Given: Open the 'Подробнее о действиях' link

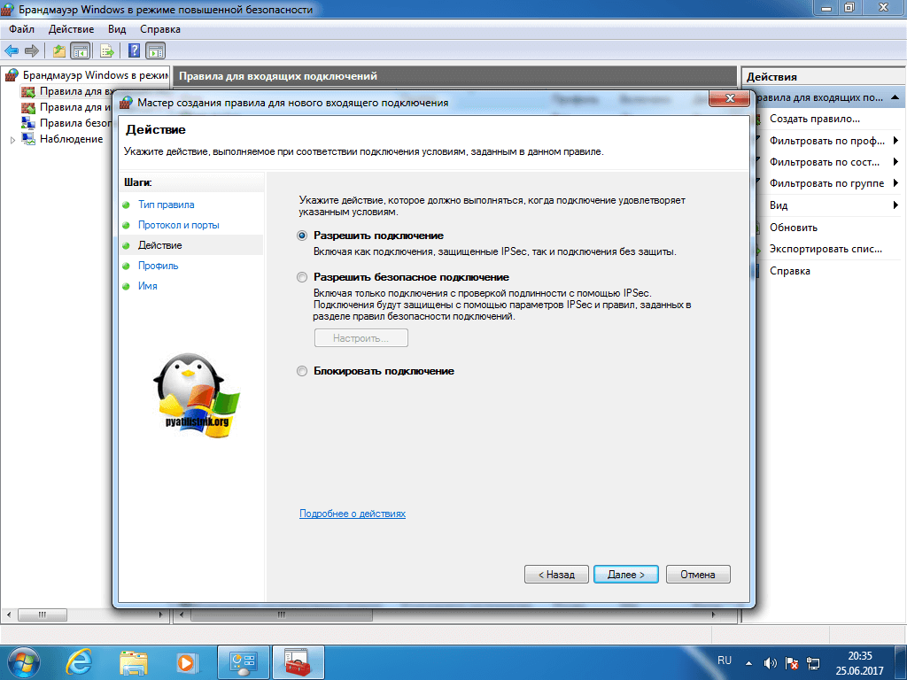Looking at the screenshot, I should click(353, 514).
